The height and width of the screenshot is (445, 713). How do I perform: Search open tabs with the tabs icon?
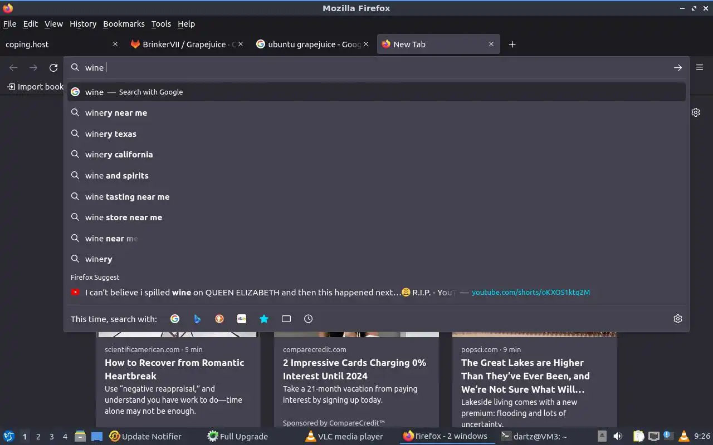pos(286,319)
